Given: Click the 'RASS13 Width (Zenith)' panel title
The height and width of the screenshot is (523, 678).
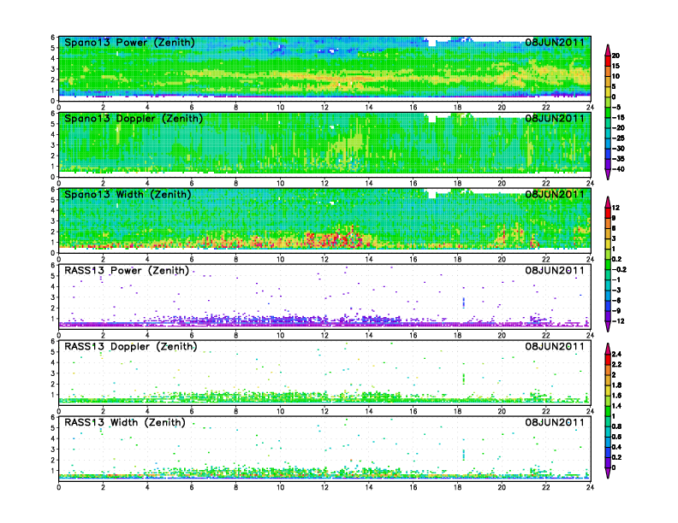Looking at the screenshot, I should coord(125,422).
